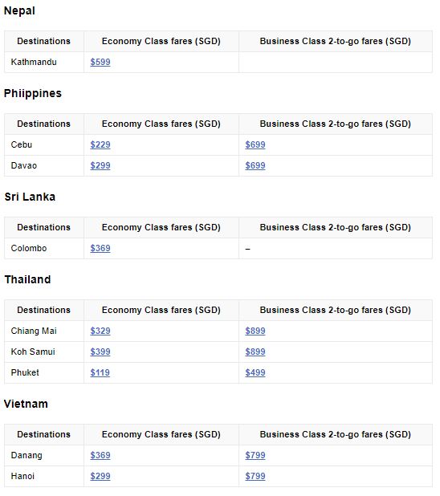Select Danang business class $799 fare
440x496 pixels.
pyautogui.click(x=255, y=456)
